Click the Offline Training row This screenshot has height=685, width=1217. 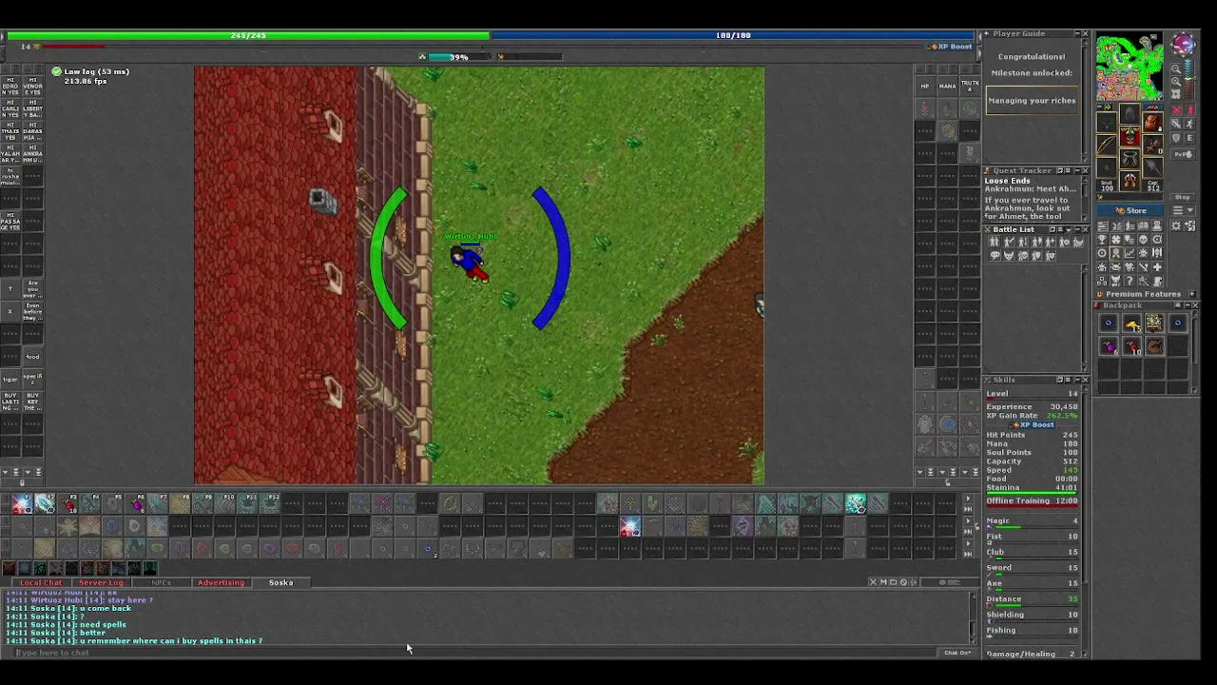pyautogui.click(x=1033, y=501)
